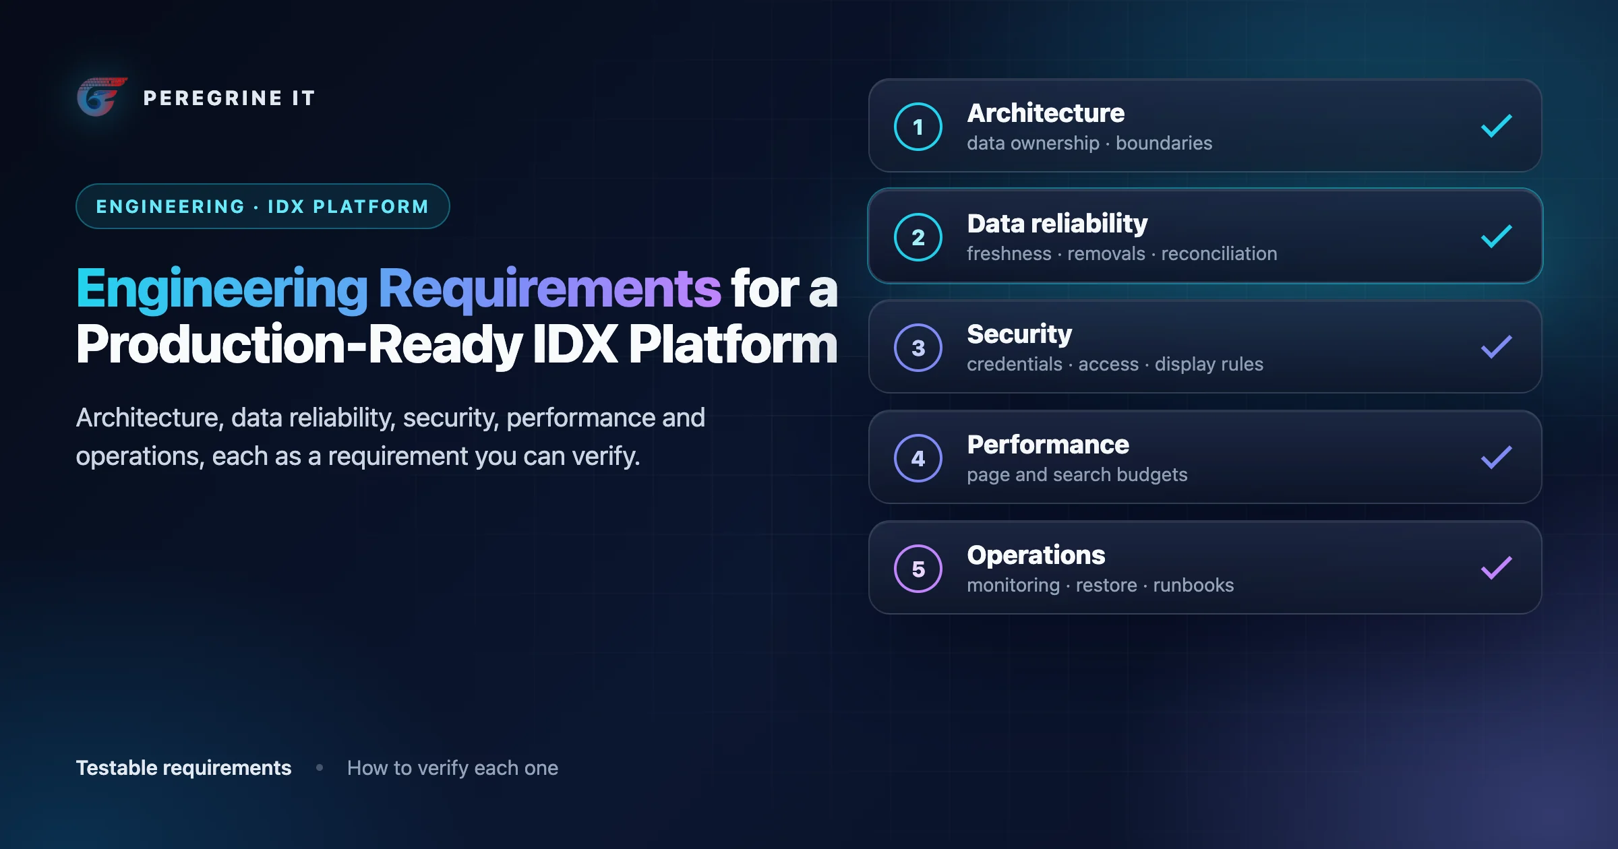Click the checkmark on the Architecture card
This screenshot has width=1618, height=849.
pos(1497,126)
